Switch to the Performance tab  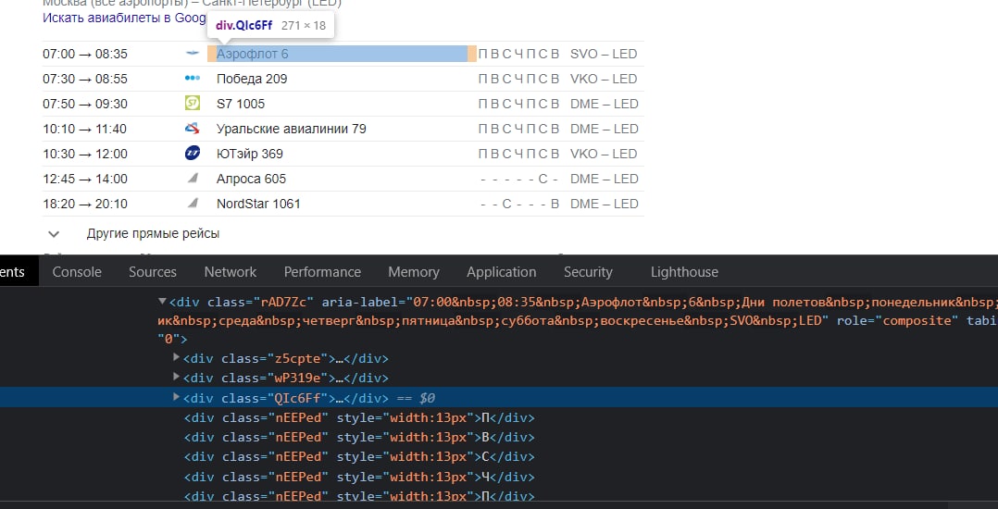click(322, 272)
